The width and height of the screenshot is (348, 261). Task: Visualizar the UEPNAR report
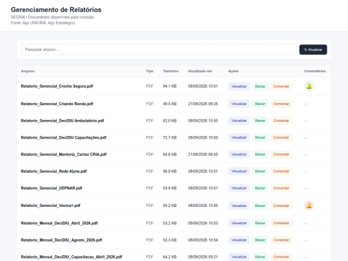[x=239, y=188]
